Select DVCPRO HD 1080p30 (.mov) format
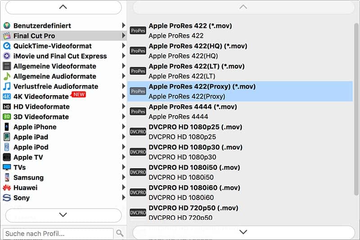The image size is (360, 240). pyautogui.click(x=240, y=152)
